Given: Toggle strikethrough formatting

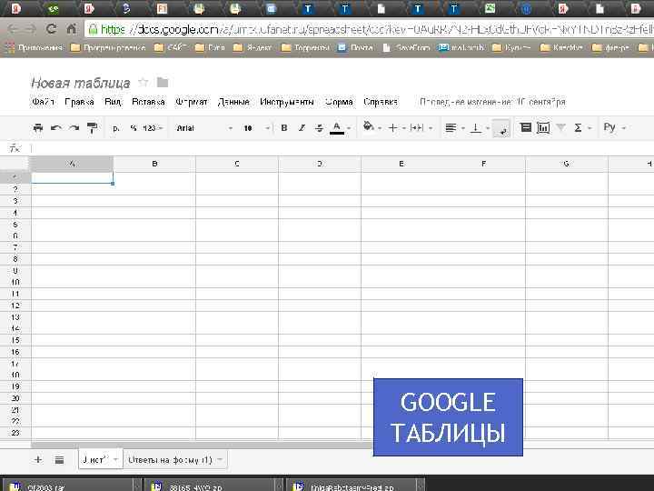Looking at the screenshot, I should (x=319, y=128).
